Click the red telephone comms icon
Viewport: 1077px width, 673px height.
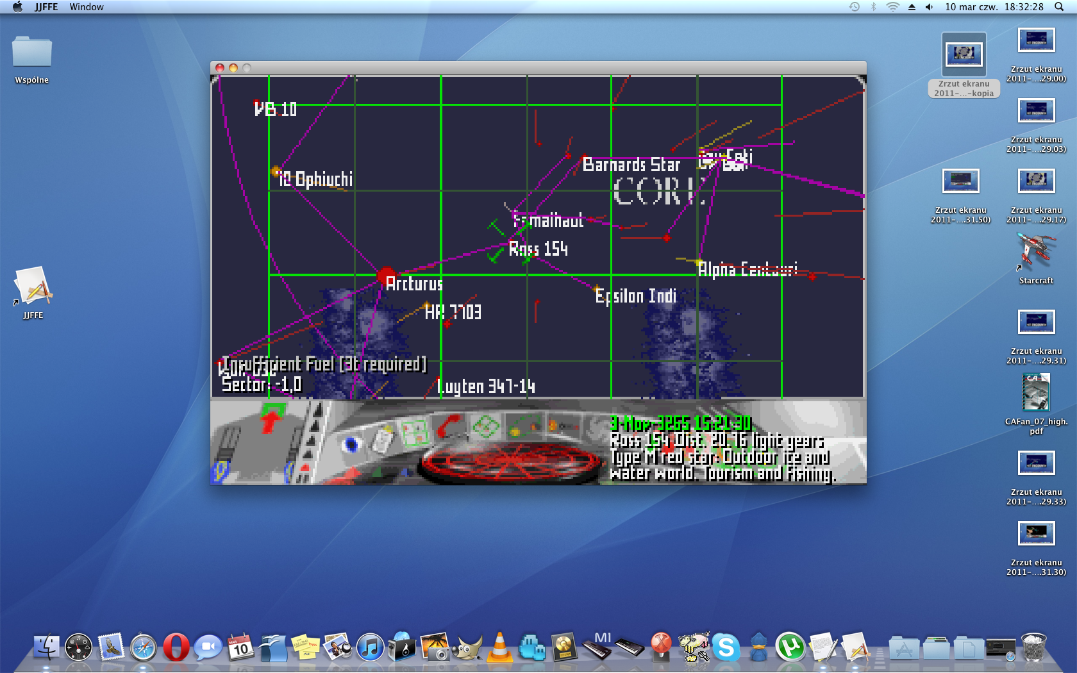(449, 427)
